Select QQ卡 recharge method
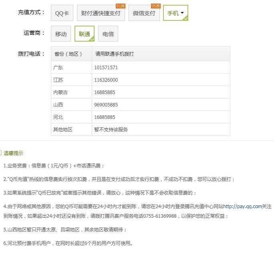274x259 pixels. tap(62, 13)
